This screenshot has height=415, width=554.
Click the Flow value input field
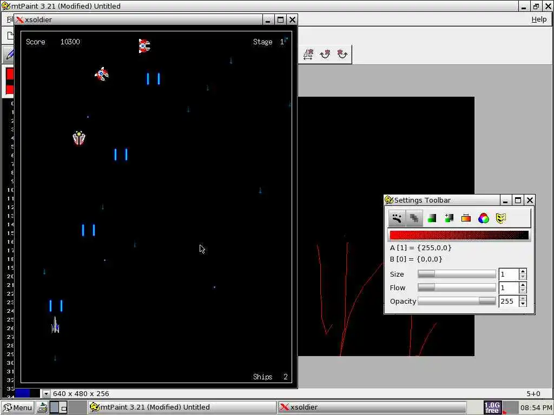[509, 287]
